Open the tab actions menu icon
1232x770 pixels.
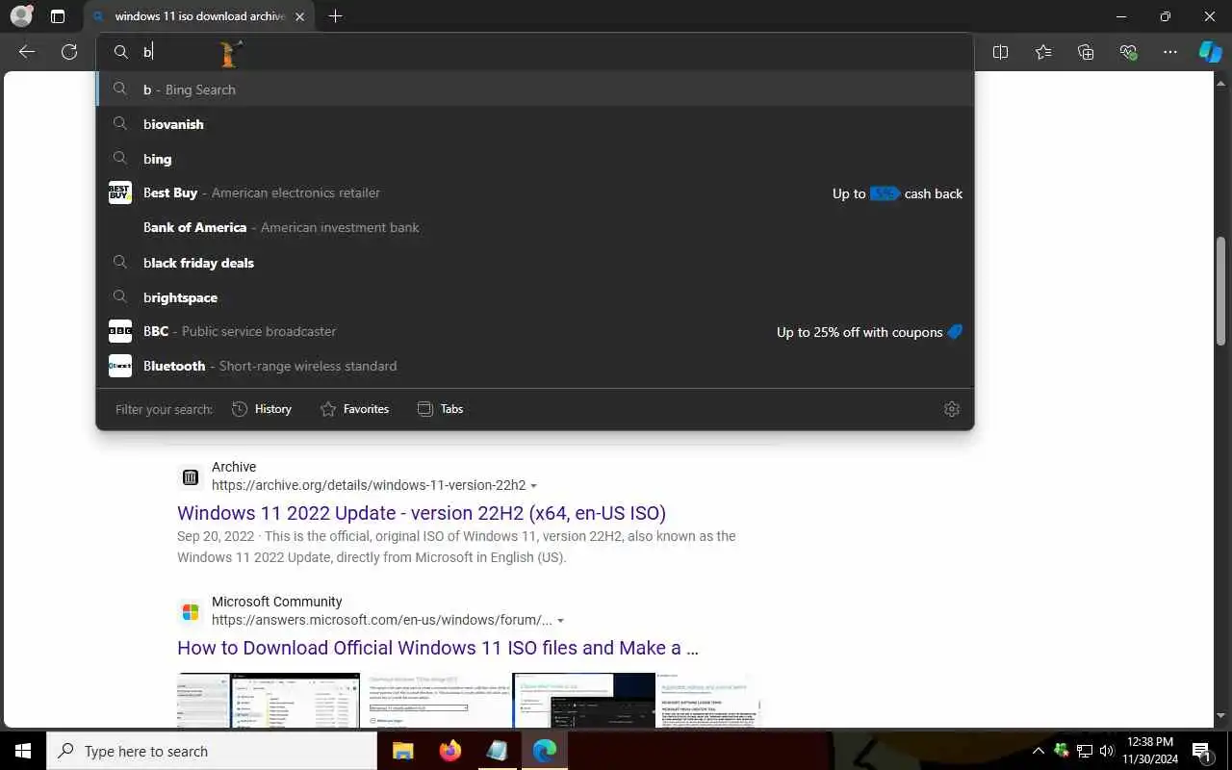pos(58,16)
